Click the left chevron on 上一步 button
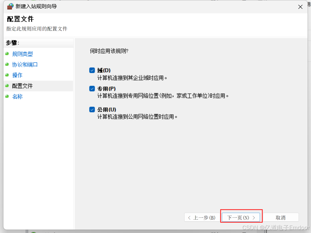Image resolution: width=311 pixels, height=233 pixels. coord(190,217)
